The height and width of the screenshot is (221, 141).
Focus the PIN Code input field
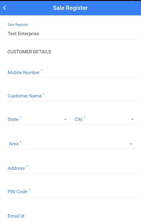pyautogui.click(x=72, y=191)
